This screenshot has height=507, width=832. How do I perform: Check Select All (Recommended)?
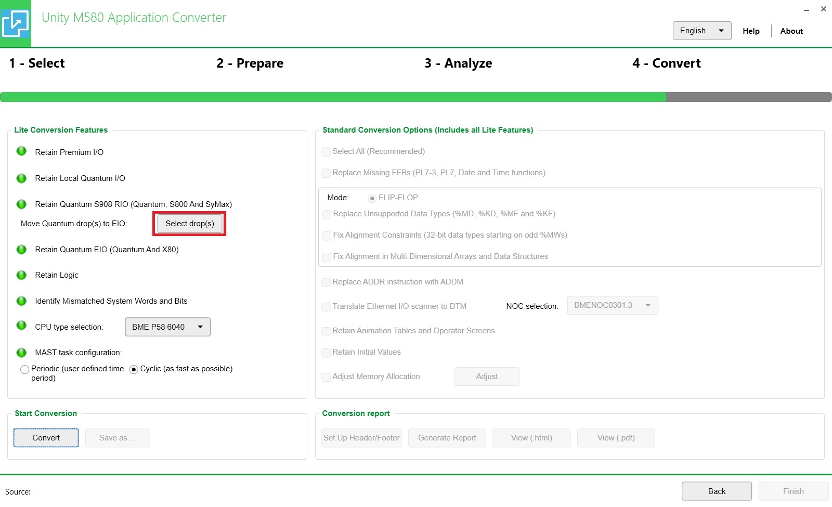[x=326, y=152]
